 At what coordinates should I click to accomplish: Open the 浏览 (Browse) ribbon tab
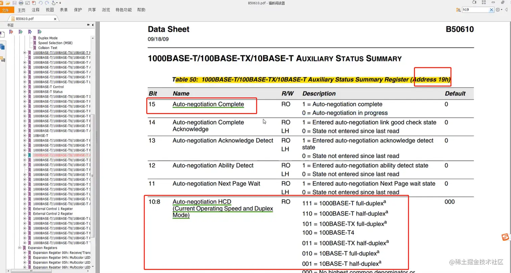click(x=106, y=10)
